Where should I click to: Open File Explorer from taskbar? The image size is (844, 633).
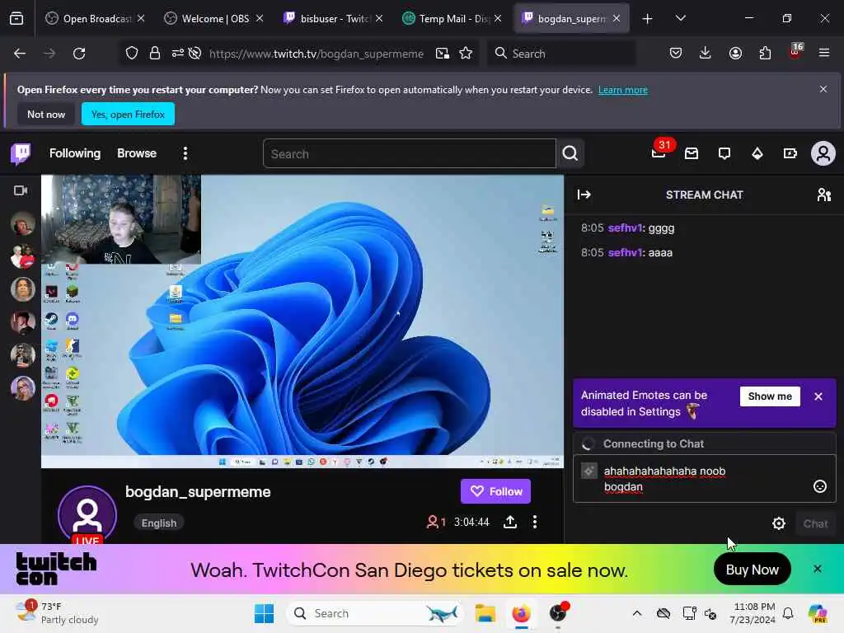click(x=485, y=613)
